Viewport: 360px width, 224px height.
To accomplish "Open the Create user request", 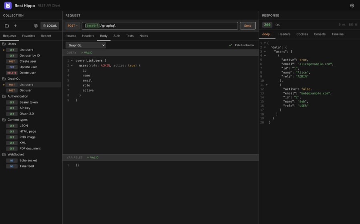I will coord(28,61).
